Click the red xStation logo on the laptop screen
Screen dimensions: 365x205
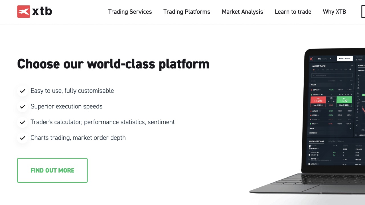(x=312, y=59)
